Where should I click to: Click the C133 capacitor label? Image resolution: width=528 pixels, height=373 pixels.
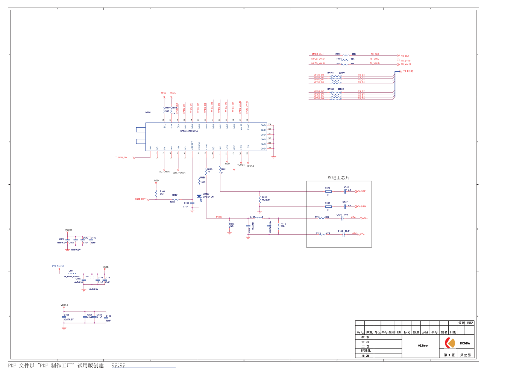pos(340,231)
